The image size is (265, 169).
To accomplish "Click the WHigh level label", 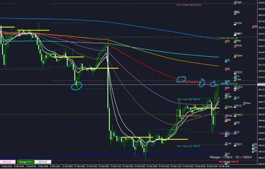I will coord(237,2).
